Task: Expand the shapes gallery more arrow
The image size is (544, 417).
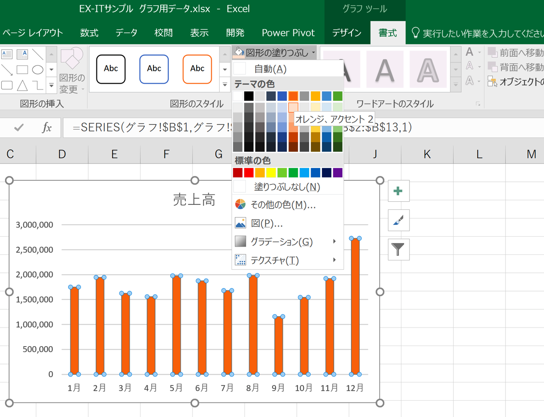Action: 51,85
